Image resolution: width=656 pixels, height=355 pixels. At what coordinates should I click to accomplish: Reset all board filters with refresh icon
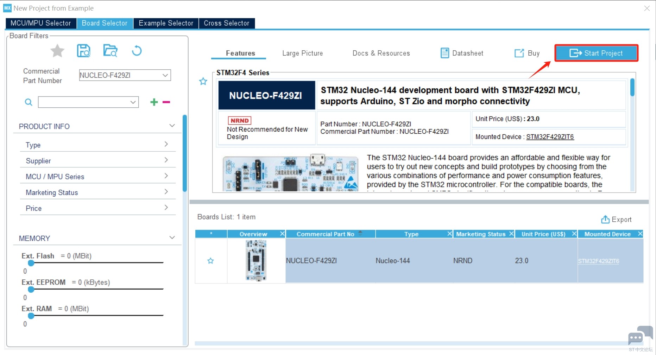(x=137, y=51)
